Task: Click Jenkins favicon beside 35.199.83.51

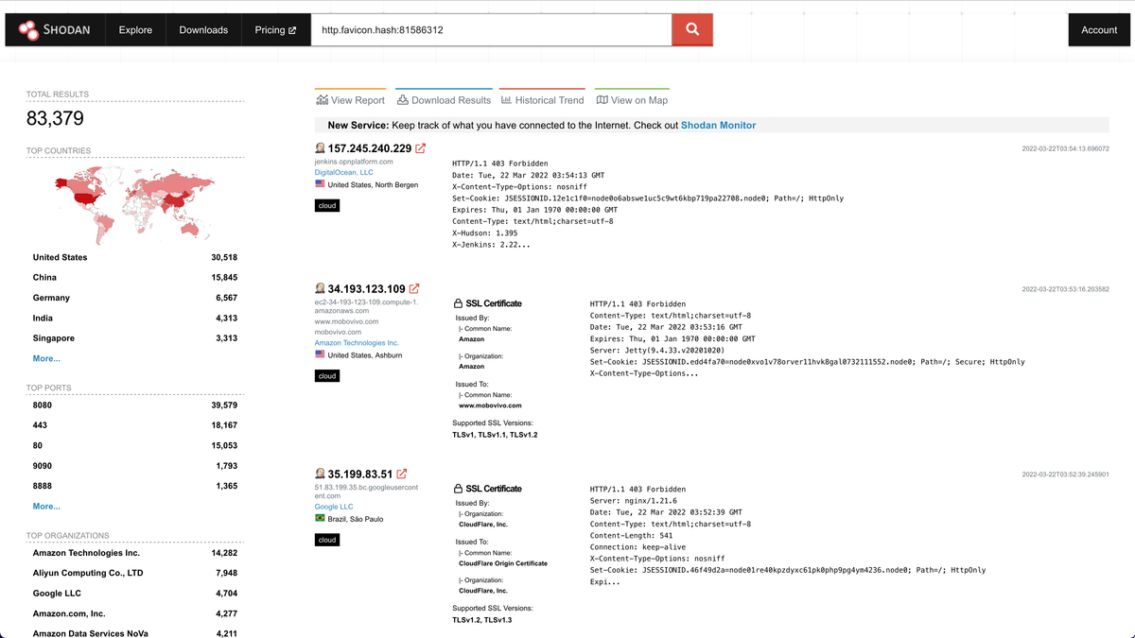Action: pyautogui.click(x=321, y=474)
